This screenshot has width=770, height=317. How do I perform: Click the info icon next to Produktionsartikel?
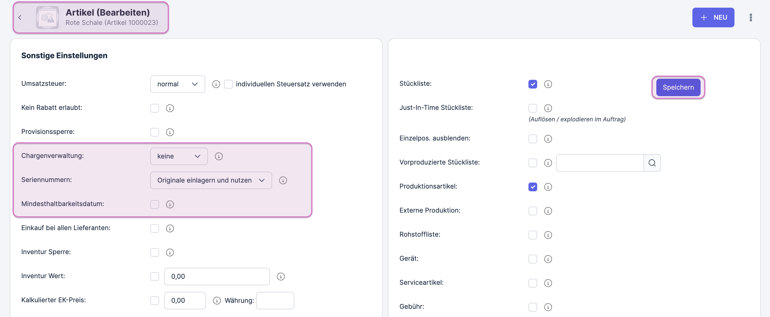click(548, 187)
